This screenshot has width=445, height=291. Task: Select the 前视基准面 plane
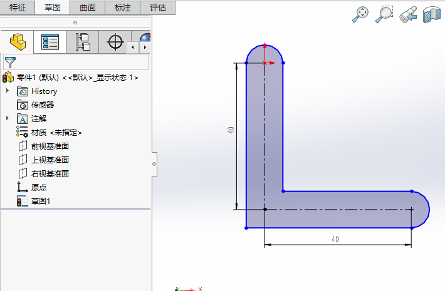pos(50,146)
